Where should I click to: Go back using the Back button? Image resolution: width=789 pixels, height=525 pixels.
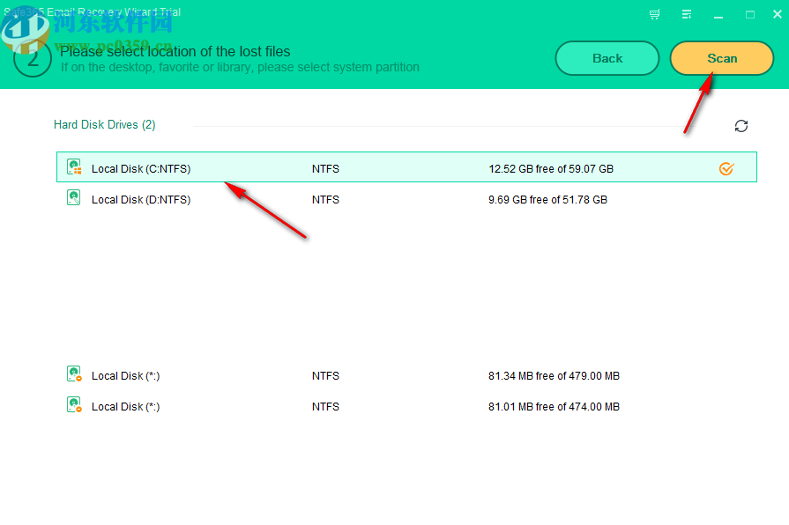607,57
